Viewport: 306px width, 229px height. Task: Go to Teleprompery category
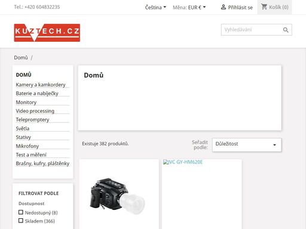[x=32, y=120]
